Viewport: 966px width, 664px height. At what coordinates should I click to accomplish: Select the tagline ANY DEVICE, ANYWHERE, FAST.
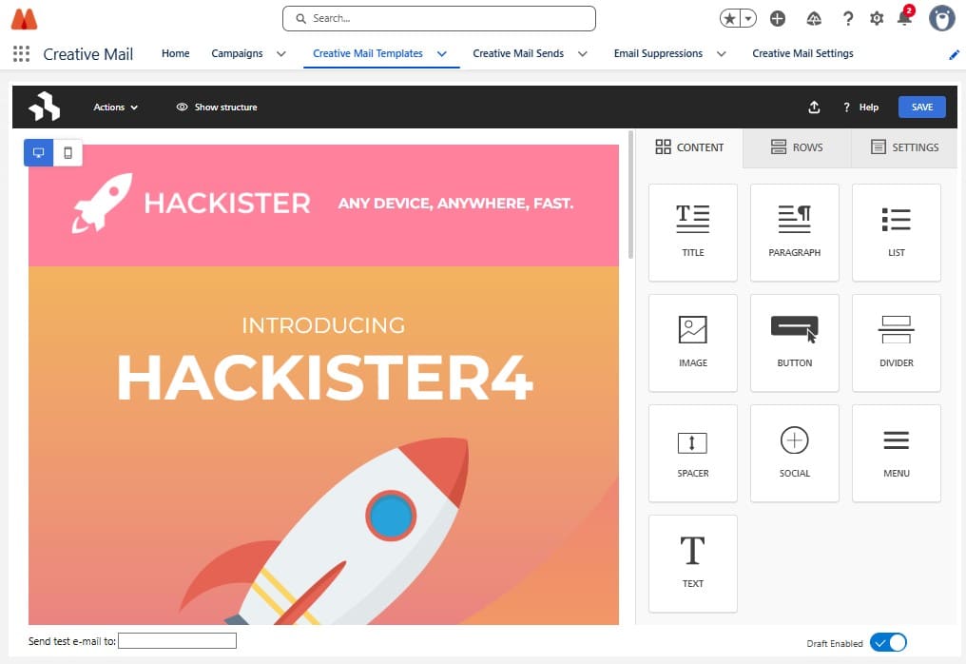pos(455,204)
